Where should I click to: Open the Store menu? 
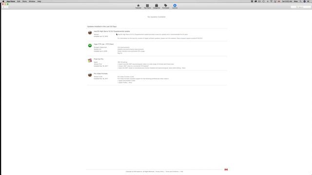tap(24, 1)
